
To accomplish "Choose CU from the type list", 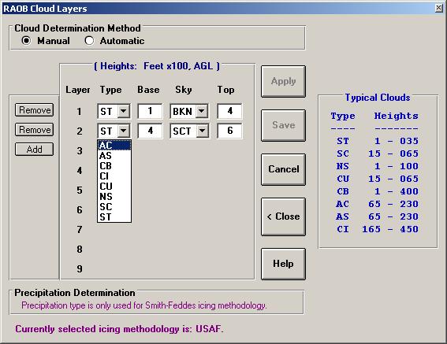I will click(x=114, y=187).
